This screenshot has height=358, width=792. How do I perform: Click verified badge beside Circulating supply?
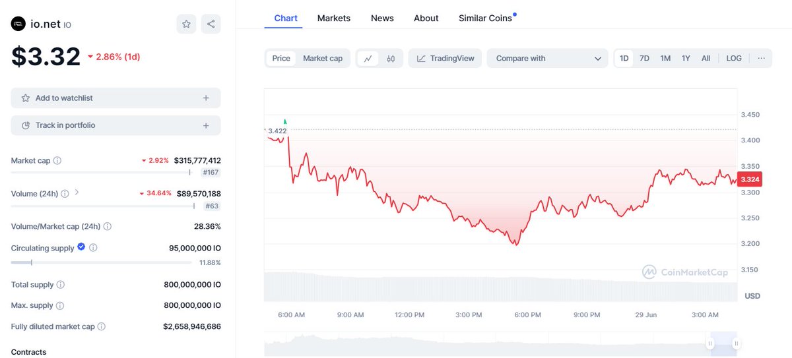(81, 247)
